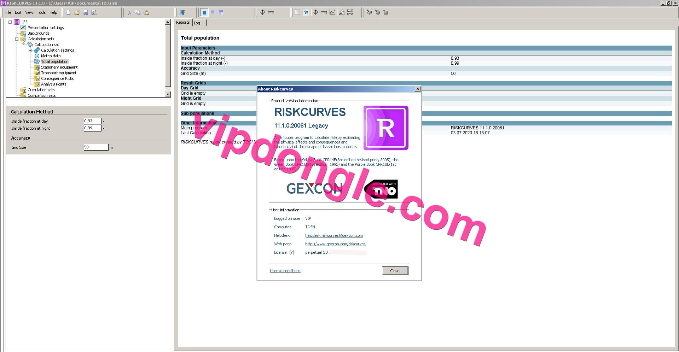Select Backgrounds in the project tree
The height and width of the screenshot is (352, 679).
39,33
